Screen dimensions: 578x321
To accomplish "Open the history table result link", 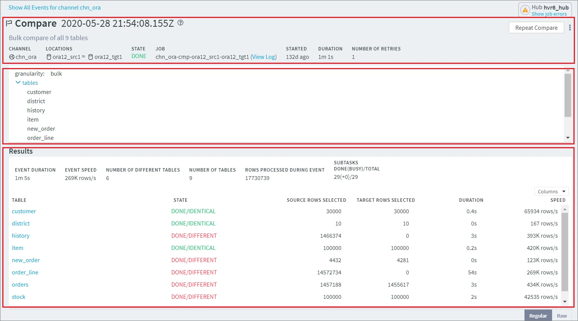I will pos(21,236).
